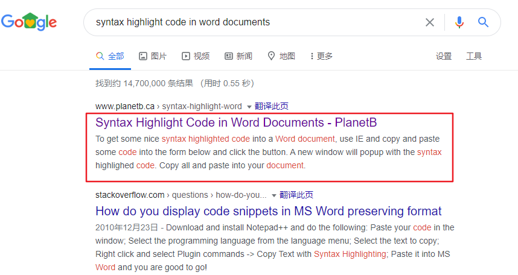This screenshot has height=275, width=518.
Task: Start voice search with the microphone icon
Action: pyautogui.click(x=459, y=22)
